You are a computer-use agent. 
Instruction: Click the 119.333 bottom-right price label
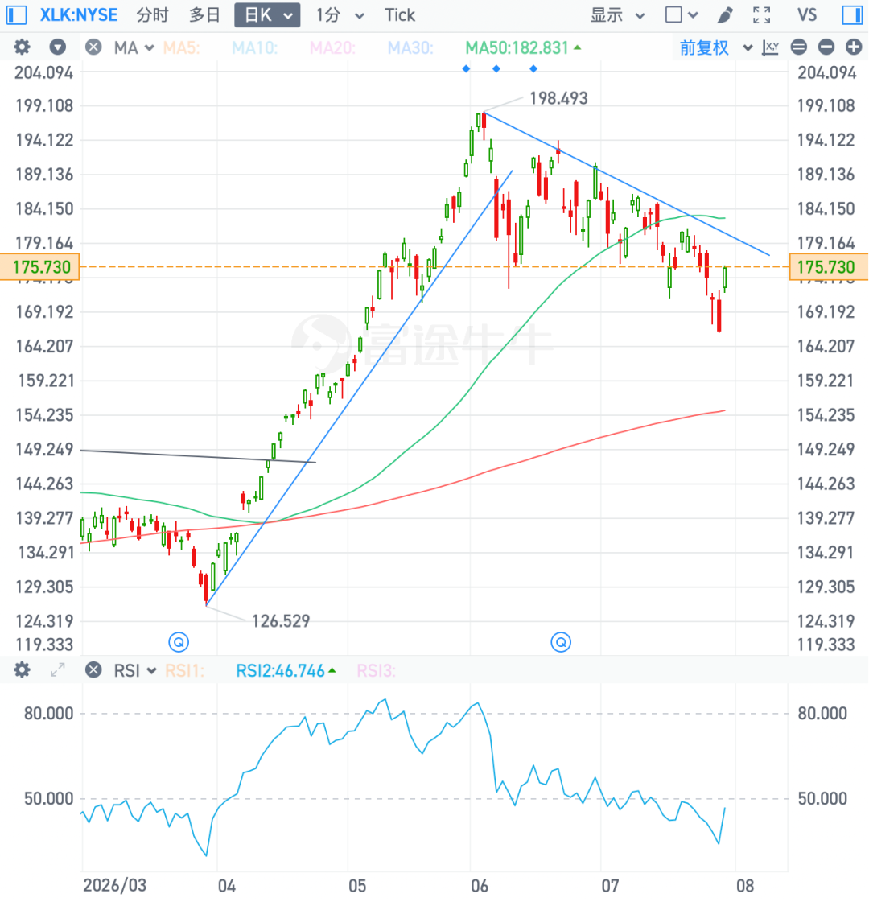point(826,645)
